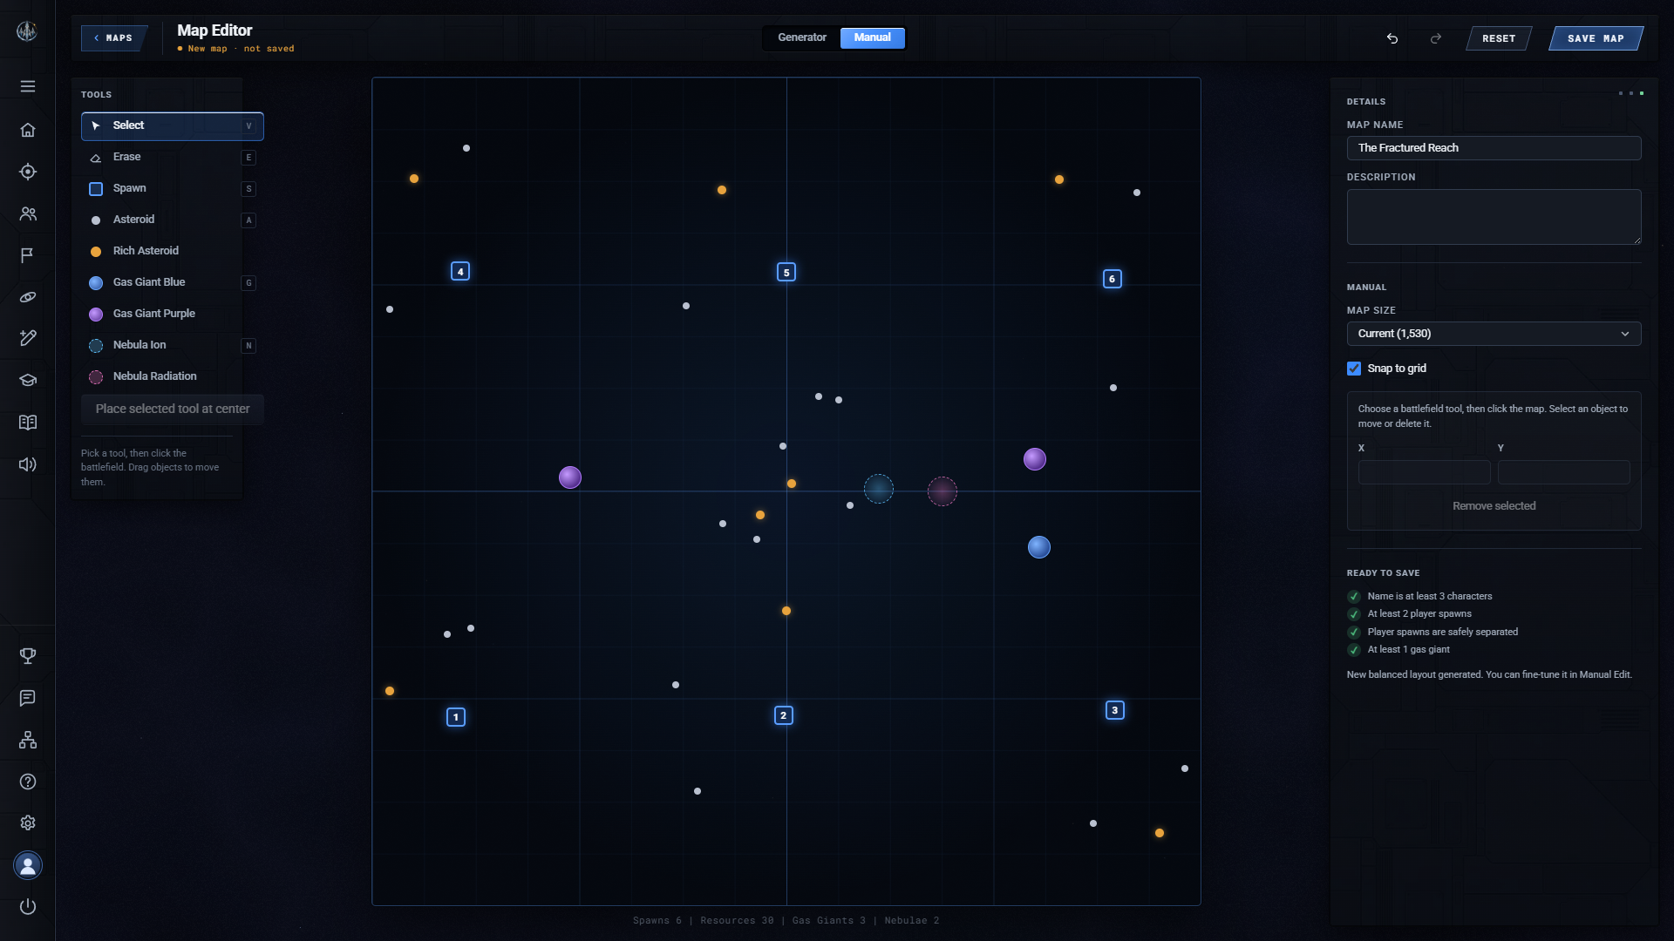The width and height of the screenshot is (1674, 941).
Task: Click the Map Name input field
Action: 1494,148
